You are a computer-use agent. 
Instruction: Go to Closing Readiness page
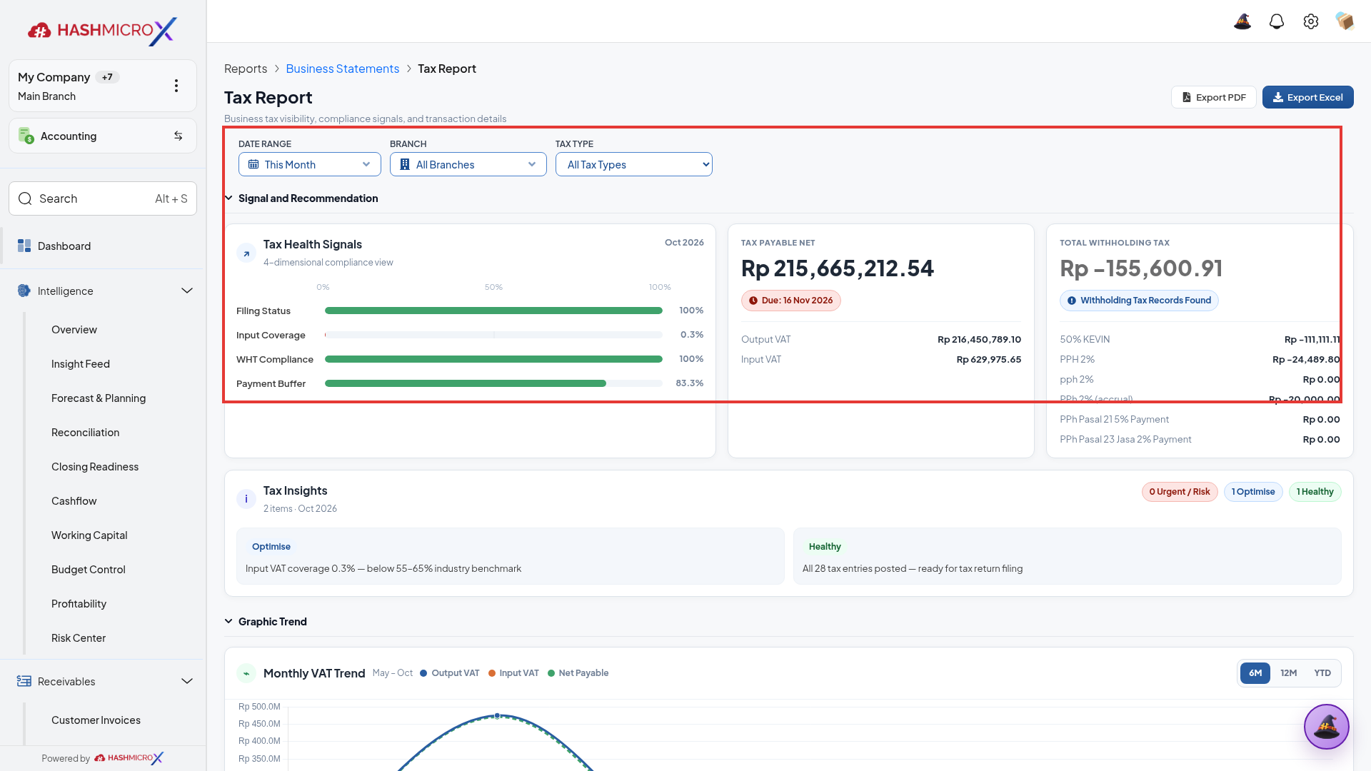click(95, 466)
